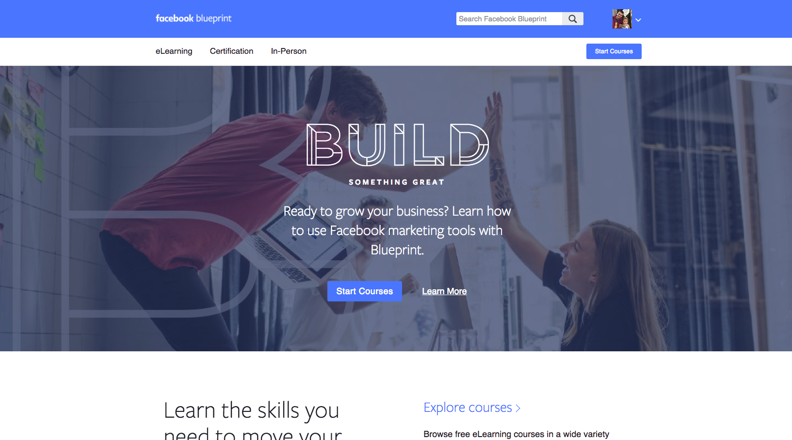Viewport: 792px width, 440px height.
Task: Click the facebook blueprint logo
Action: click(193, 18)
